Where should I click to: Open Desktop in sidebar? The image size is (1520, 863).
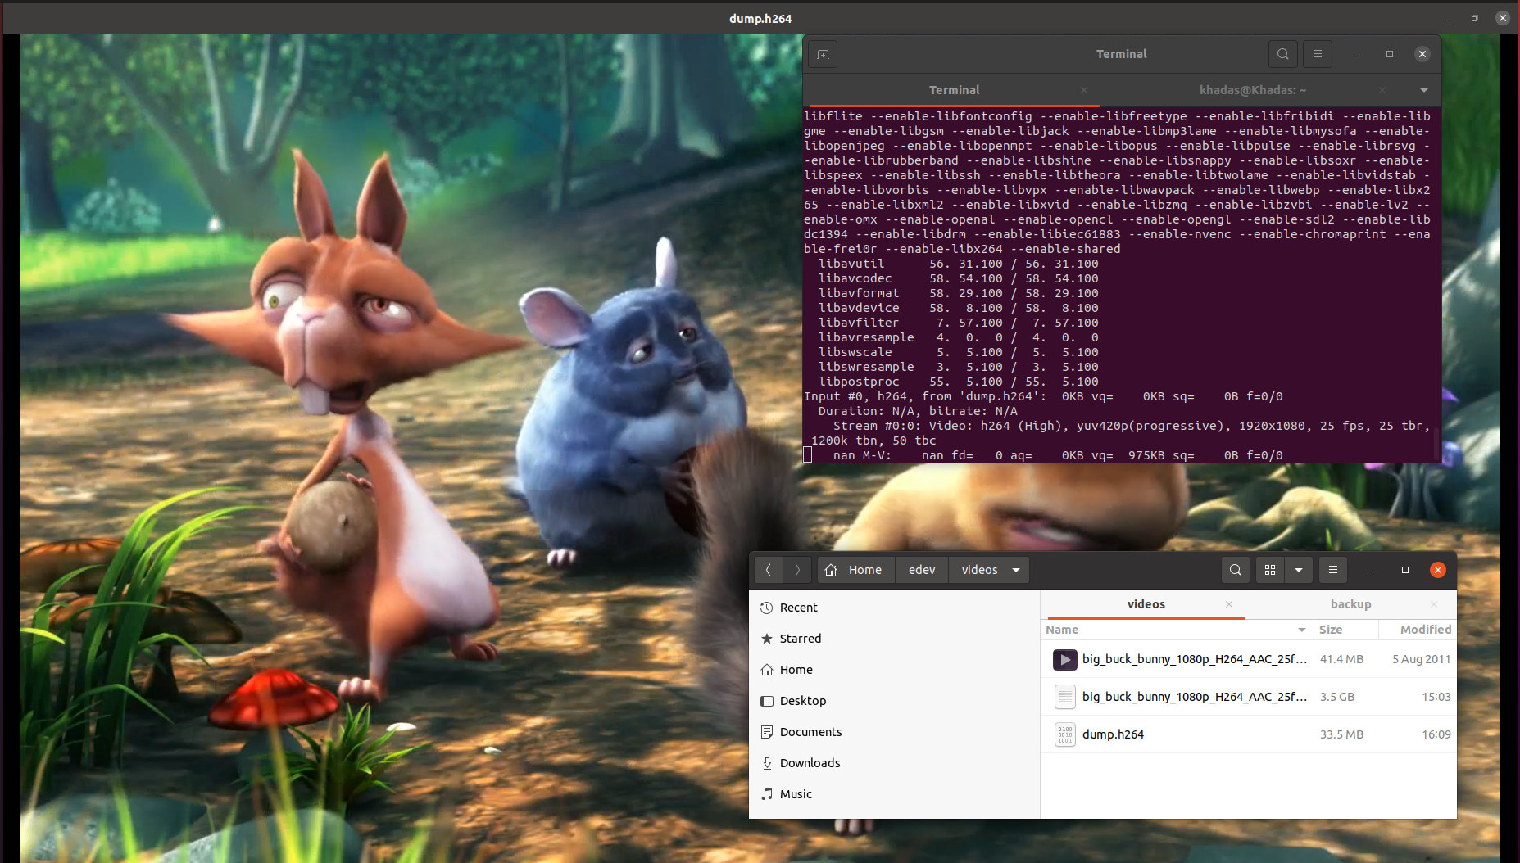894,701
